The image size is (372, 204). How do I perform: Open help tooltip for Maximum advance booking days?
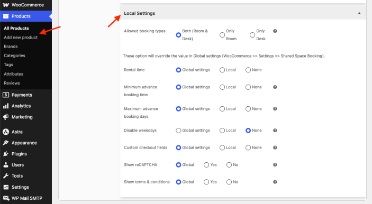coord(275,109)
